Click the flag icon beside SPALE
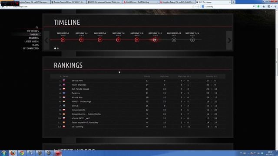 pyautogui.click(x=64, y=106)
